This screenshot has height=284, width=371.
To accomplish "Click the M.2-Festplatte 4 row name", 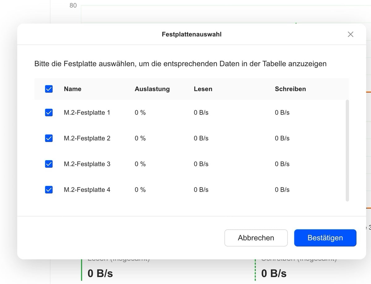I will [87, 190].
